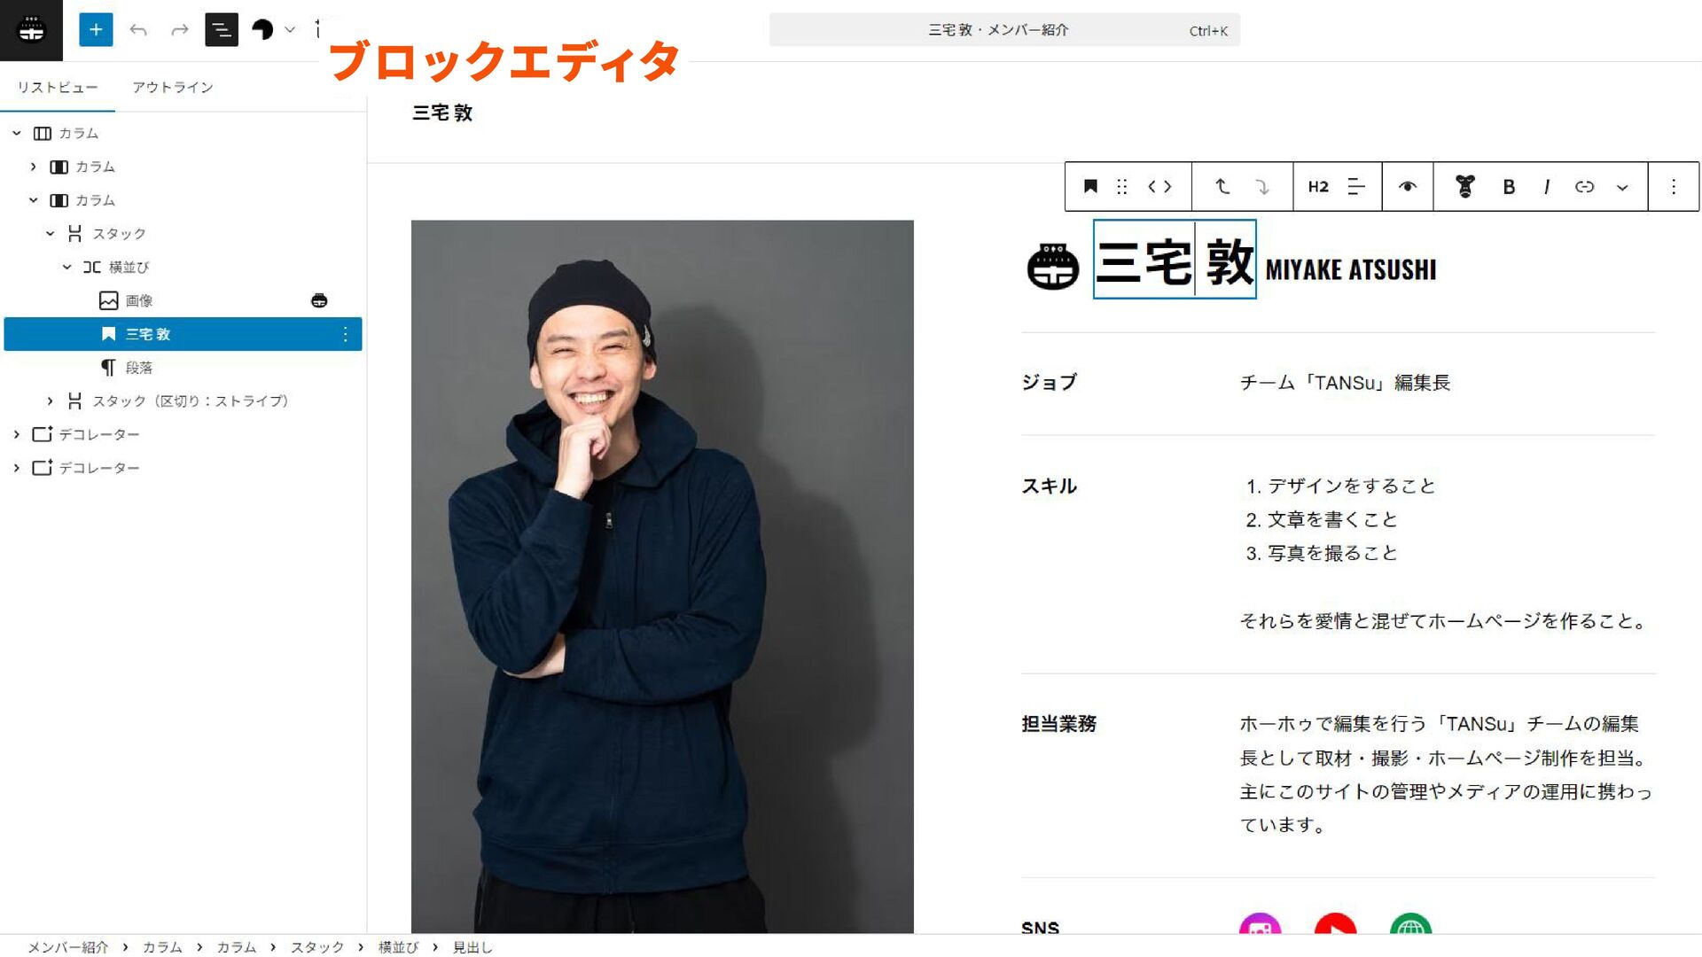The height and width of the screenshot is (957, 1702).
Task: Click スタック in bottom breadcrumb
Action: 317,947
